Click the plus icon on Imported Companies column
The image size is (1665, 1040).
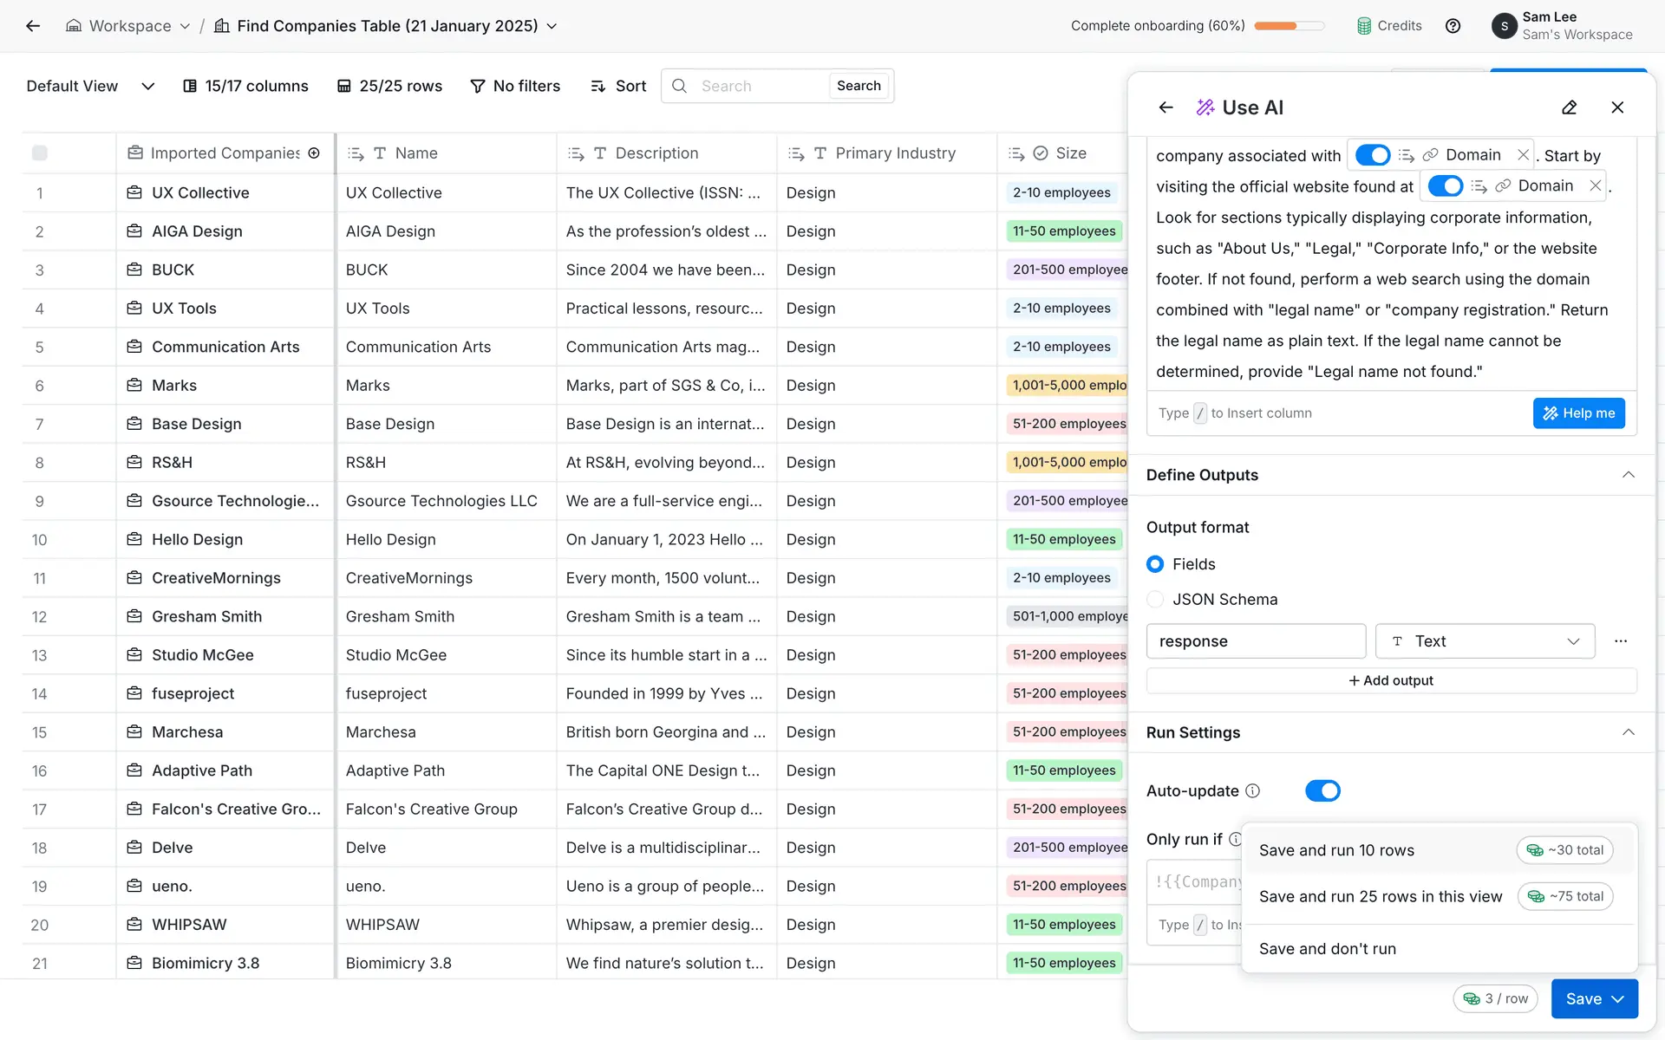click(314, 153)
